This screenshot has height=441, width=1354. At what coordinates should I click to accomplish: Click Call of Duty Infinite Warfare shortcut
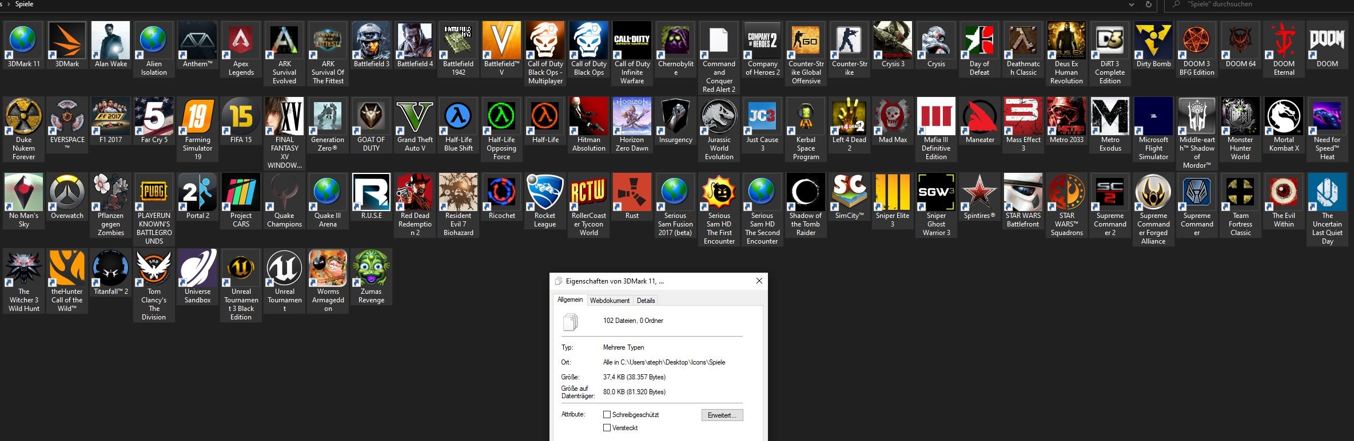[x=632, y=54]
